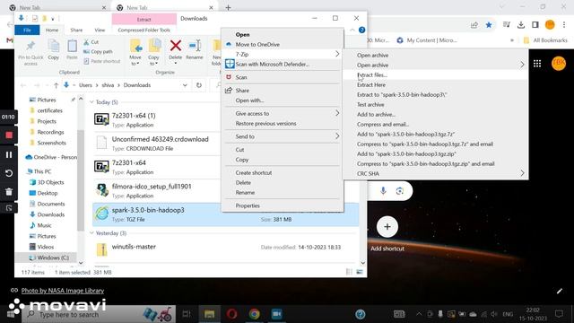Image resolution: width=574 pixels, height=323 pixels.
Task: Open the Google apps grid icon
Action: [x=537, y=64]
